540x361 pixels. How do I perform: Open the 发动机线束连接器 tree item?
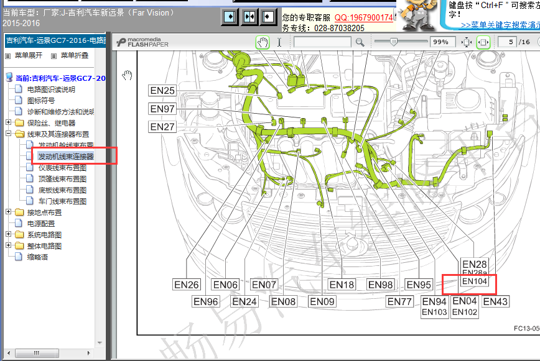pyautogui.click(x=66, y=157)
